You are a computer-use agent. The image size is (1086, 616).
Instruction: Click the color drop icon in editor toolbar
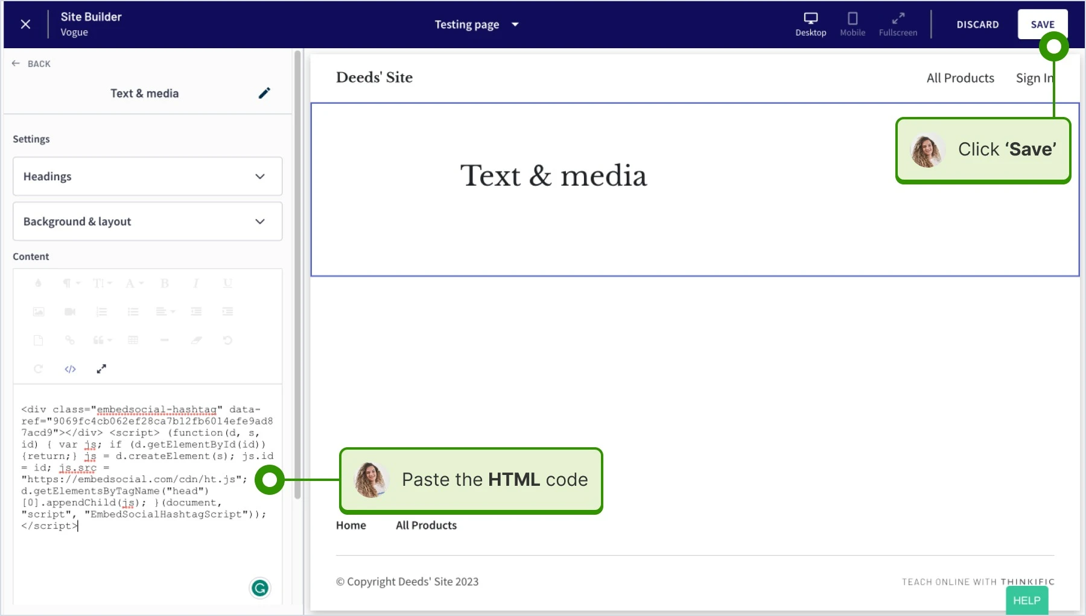[x=38, y=283]
